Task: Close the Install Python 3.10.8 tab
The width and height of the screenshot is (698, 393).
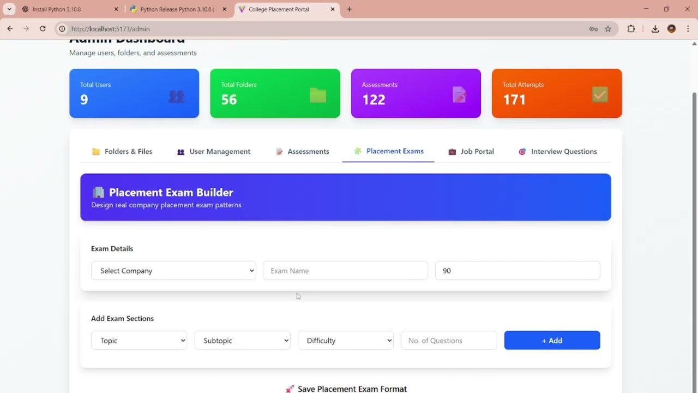Action: (116, 9)
